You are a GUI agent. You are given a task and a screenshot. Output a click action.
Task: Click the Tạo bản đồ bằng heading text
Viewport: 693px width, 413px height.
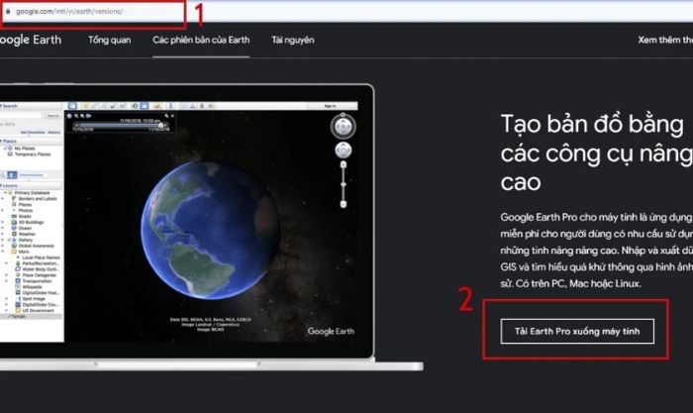pyautogui.click(x=592, y=124)
